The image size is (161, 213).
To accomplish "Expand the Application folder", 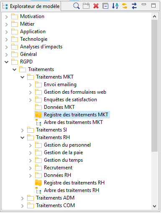I will pos(6,32).
